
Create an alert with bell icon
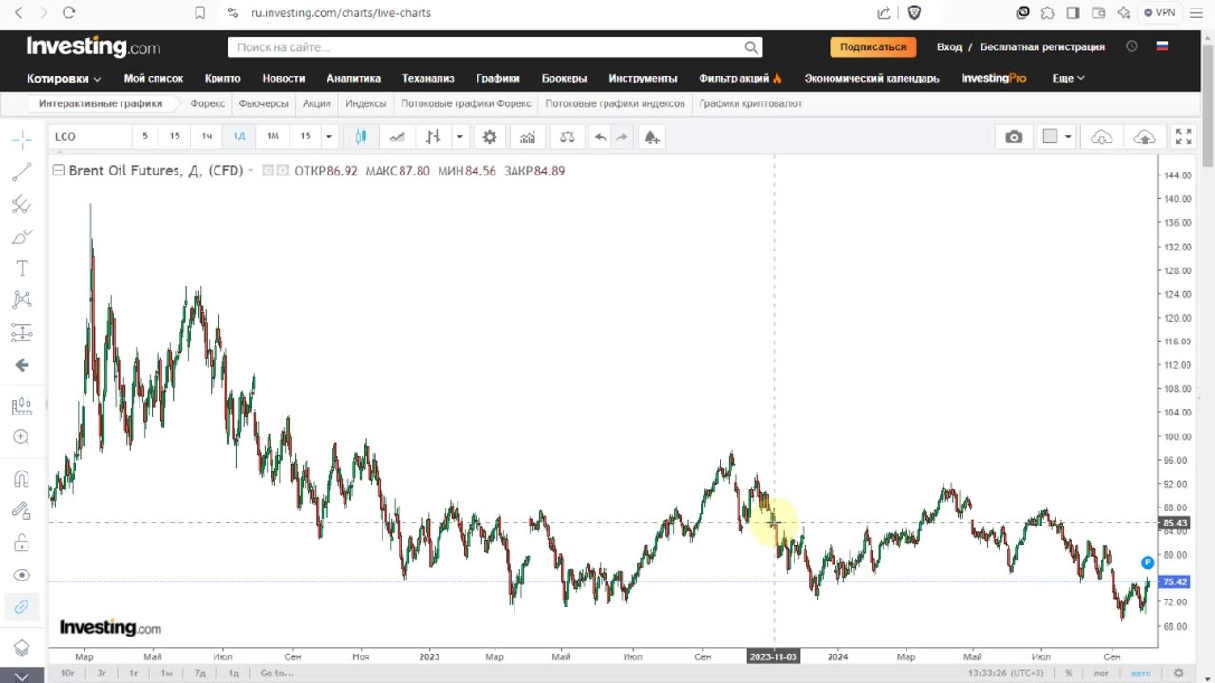(x=651, y=137)
